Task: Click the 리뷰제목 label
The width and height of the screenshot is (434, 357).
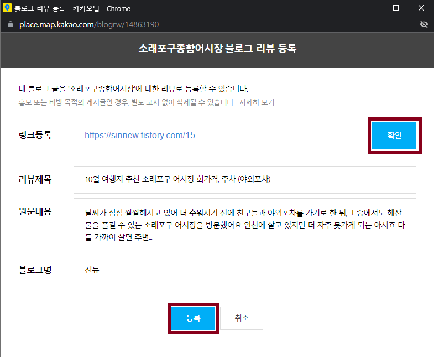Action: tap(35, 180)
